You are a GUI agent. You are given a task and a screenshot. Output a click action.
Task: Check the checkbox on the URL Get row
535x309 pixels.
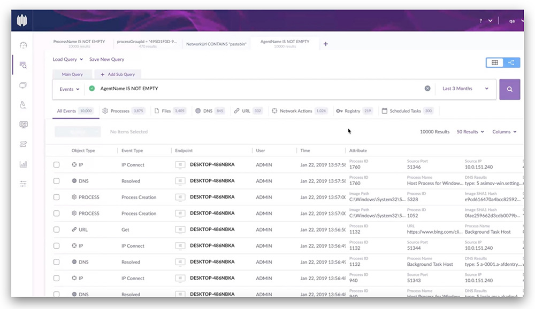[x=56, y=229]
